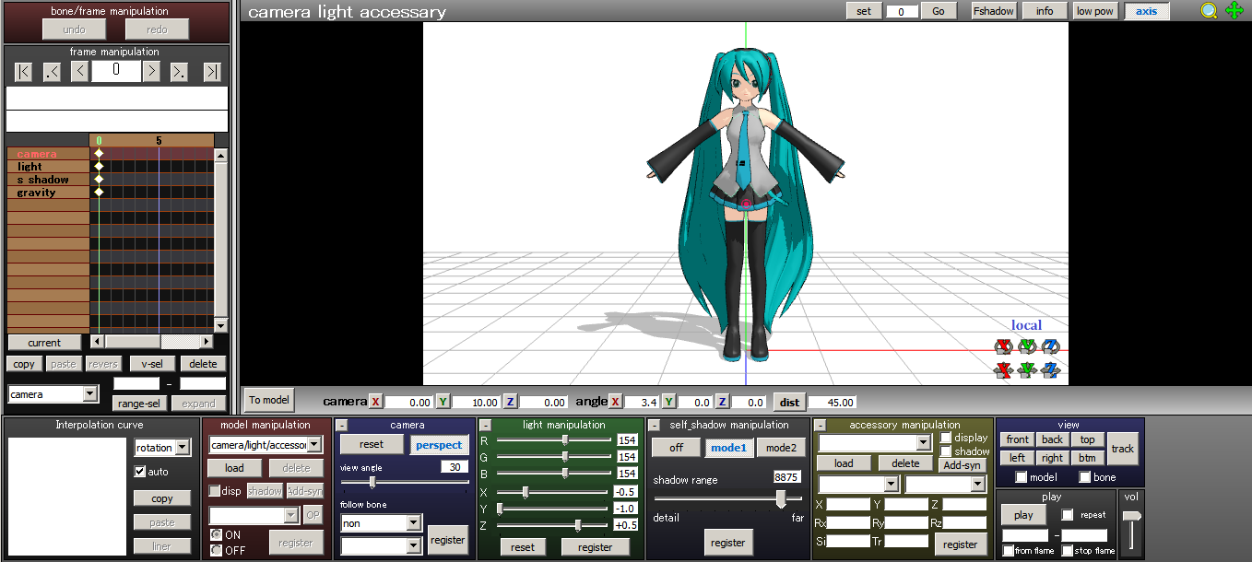The width and height of the screenshot is (1252, 562).
Task: Click the yellow magnifier zoom icon
Action: point(1209,11)
